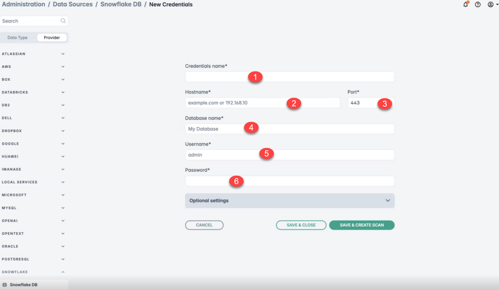Navigate to Data Sources breadcrumb
The width and height of the screenshot is (499, 290).
tap(73, 4)
